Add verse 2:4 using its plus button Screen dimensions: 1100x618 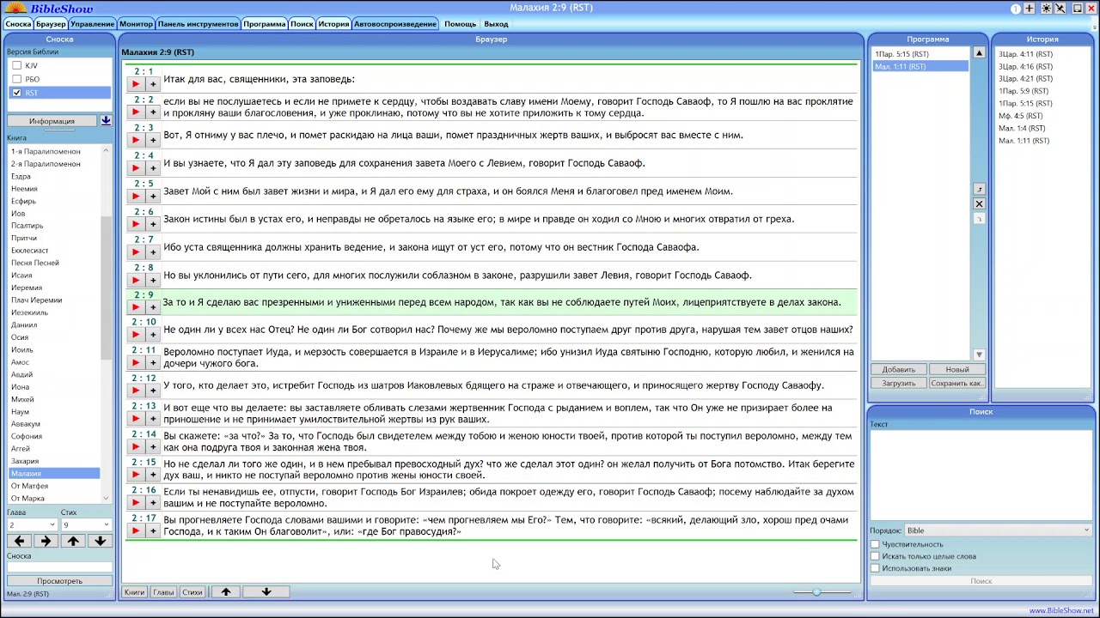pos(153,168)
